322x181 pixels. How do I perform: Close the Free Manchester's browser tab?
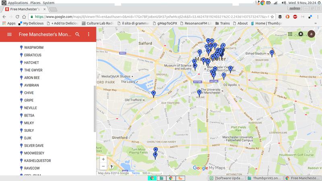(x=44, y=9)
